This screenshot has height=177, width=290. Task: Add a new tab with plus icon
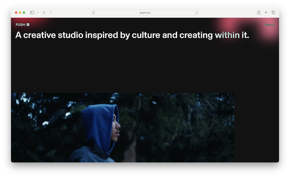pos(266,12)
